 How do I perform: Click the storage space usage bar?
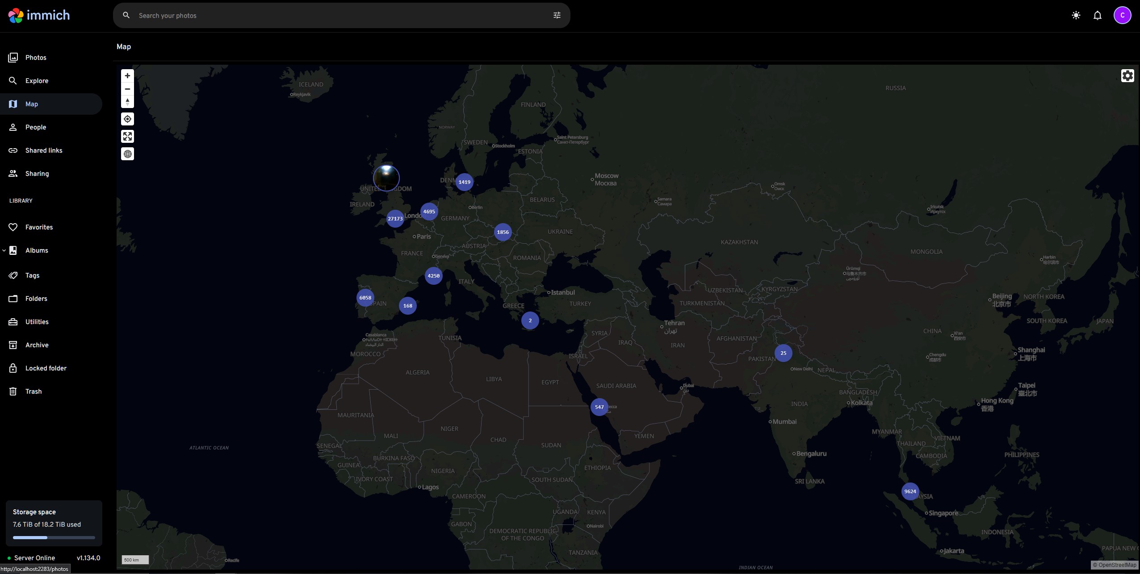coord(54,537)
